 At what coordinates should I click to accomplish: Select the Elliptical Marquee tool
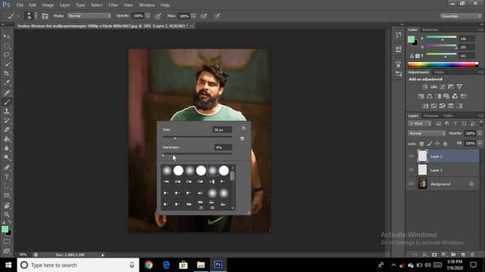coord(7,46)
